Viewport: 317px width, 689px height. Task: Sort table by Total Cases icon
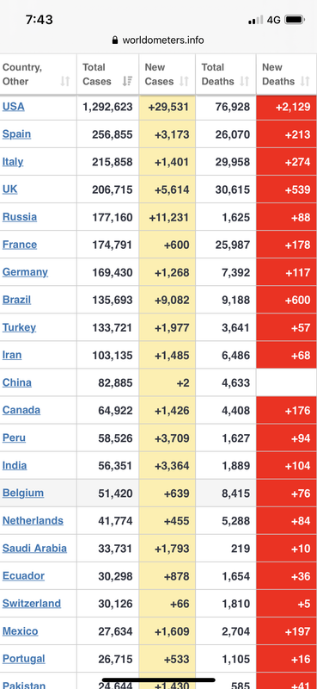pyautogui.click(x=127, y=81)
